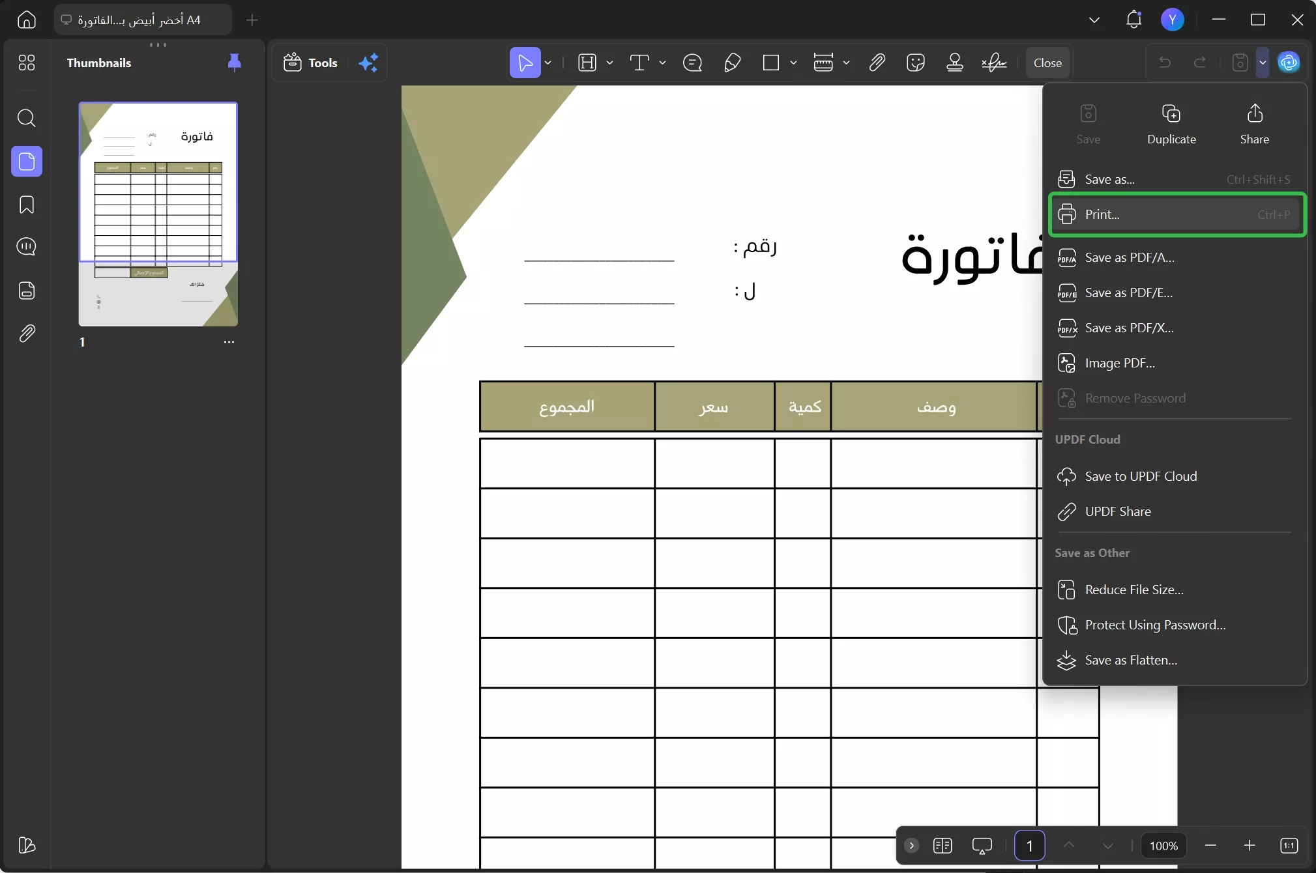The height and width of the screenshot is (873, 1316).
Task: Open a new tab with plus
Action: pos(252,20)
